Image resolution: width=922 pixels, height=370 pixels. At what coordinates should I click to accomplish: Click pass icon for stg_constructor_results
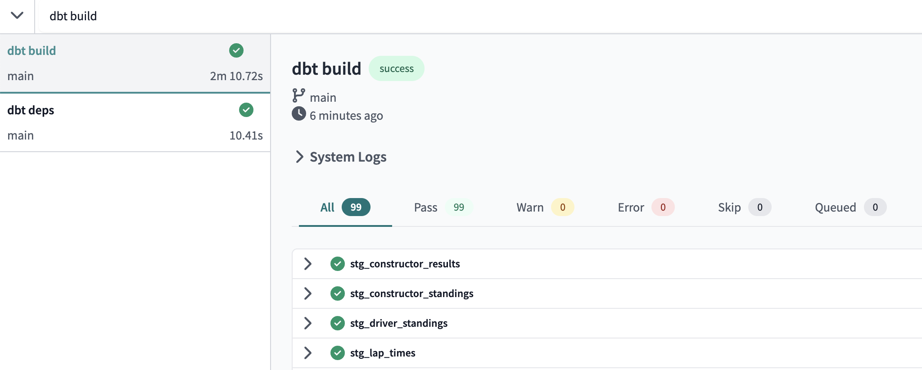(338, 264)
